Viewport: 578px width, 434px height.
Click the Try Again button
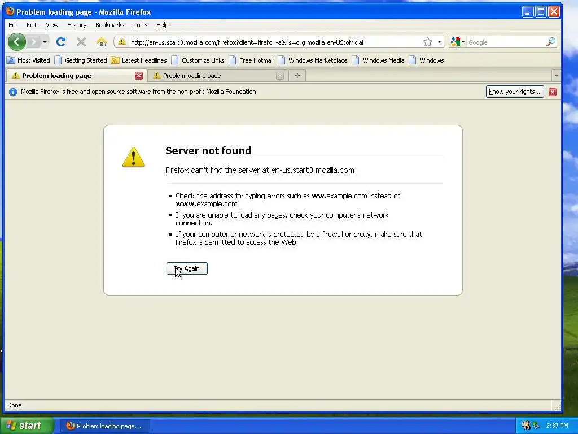pyautogui.click(x=187, y=268)
